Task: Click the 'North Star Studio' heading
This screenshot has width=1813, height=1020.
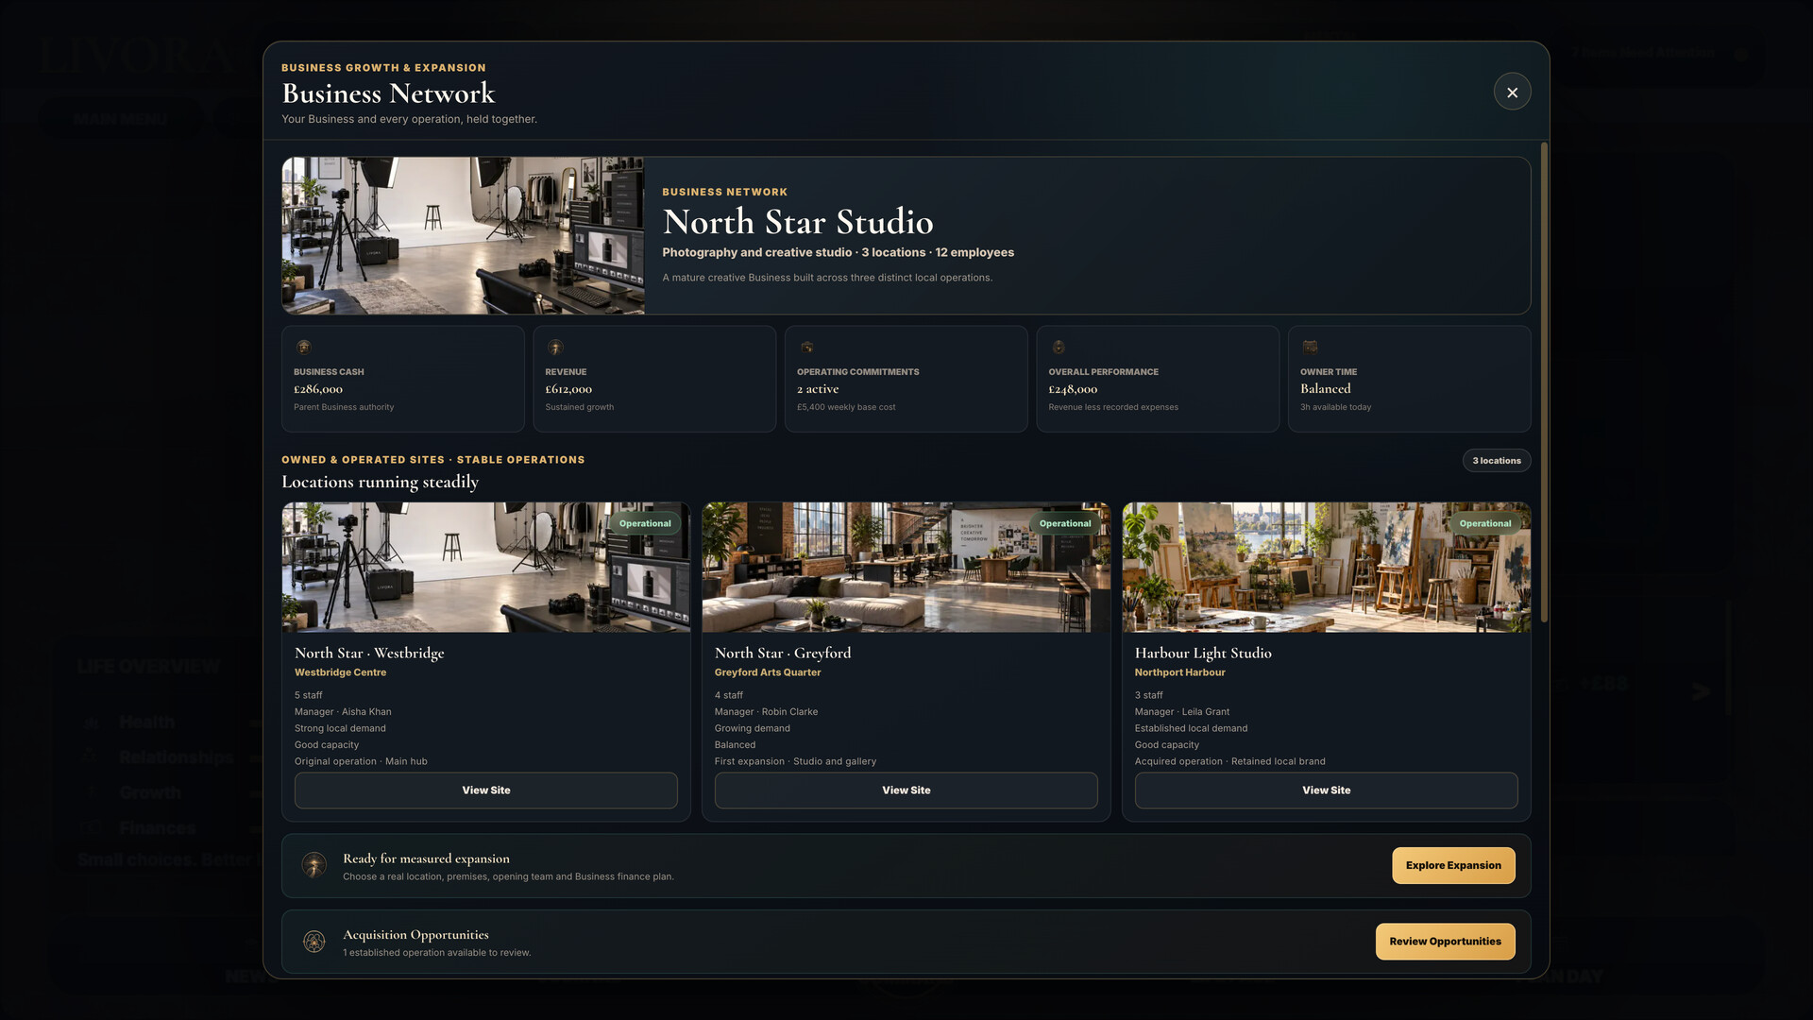Action: pos(798,222)
